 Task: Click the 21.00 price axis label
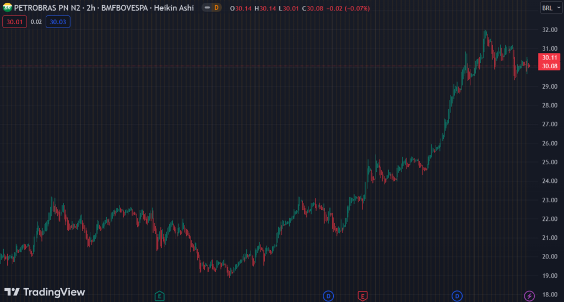(x=550, y=238)
